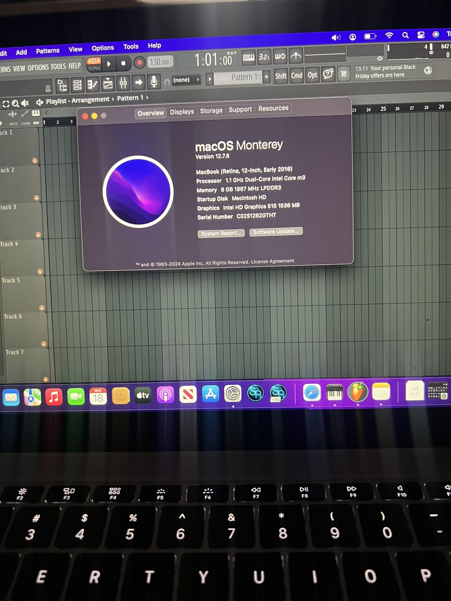Click the microphone recording icon
This screenshot has height=601, width=451.
click(154, 82)
